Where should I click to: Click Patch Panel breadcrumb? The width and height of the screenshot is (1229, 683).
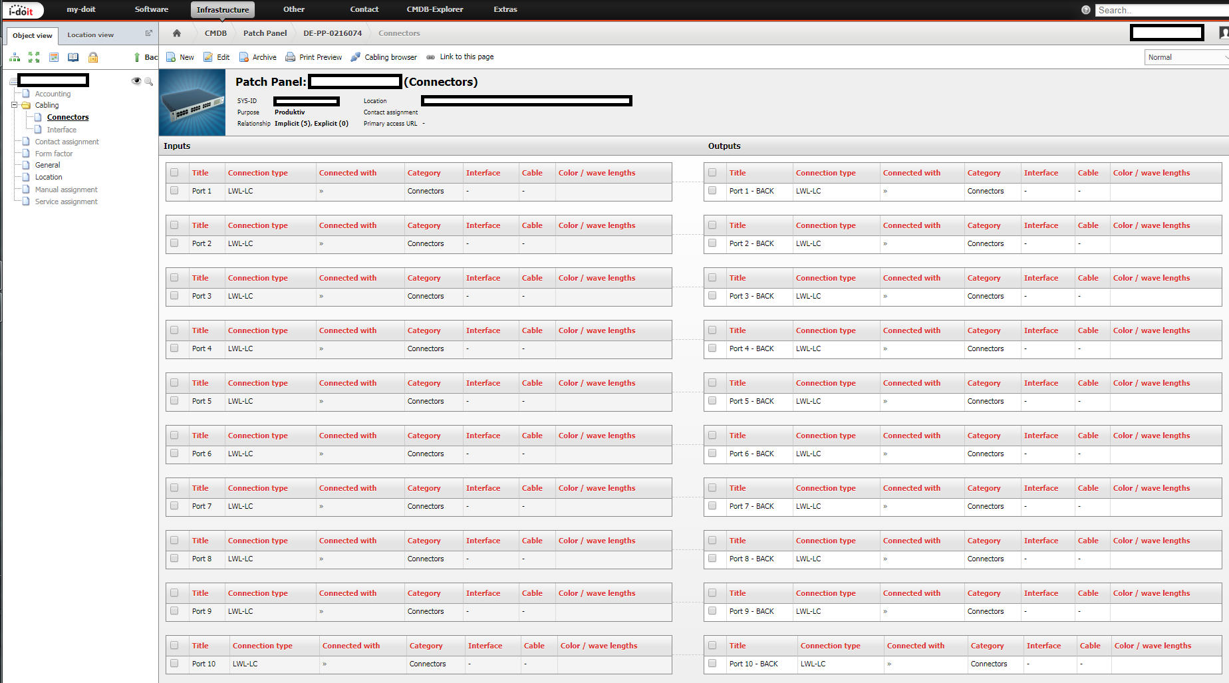pyautogui.click(x=265, y=33)
